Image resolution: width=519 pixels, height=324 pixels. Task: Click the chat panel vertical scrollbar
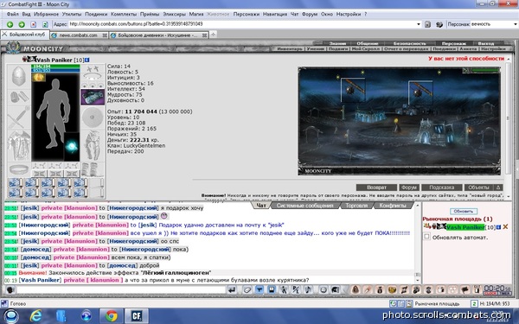point(418,243)
